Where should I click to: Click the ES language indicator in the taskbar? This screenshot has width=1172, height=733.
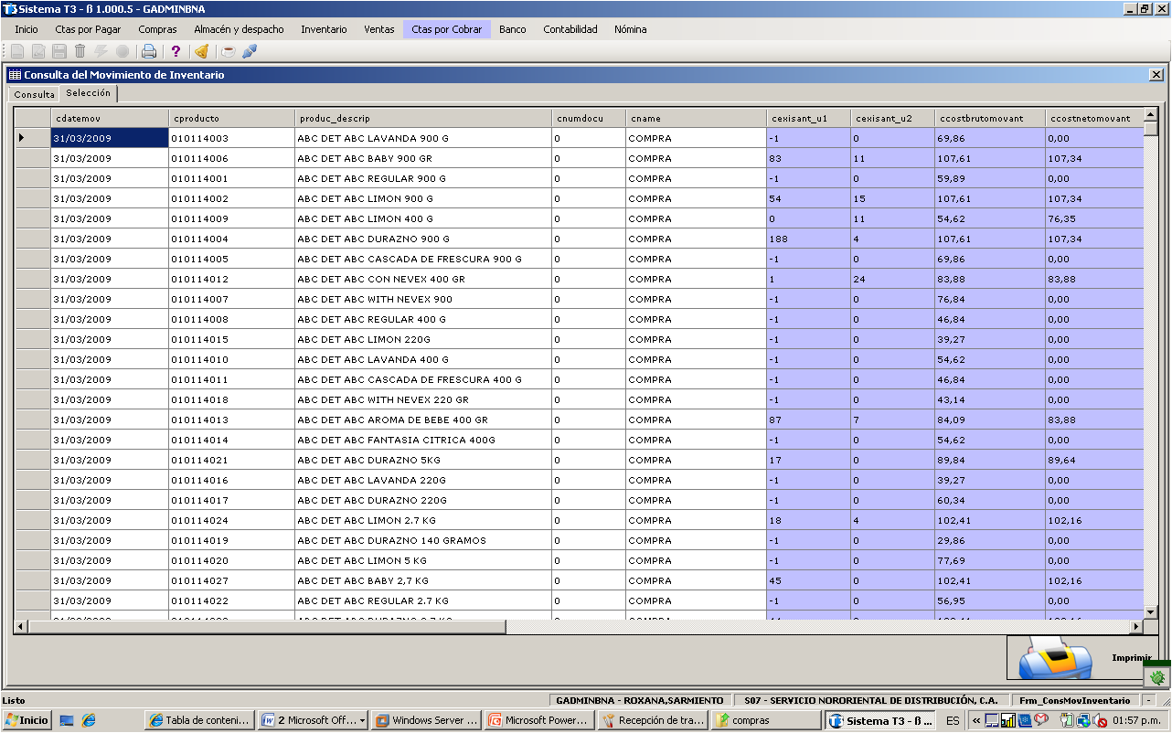click(953, 720)
